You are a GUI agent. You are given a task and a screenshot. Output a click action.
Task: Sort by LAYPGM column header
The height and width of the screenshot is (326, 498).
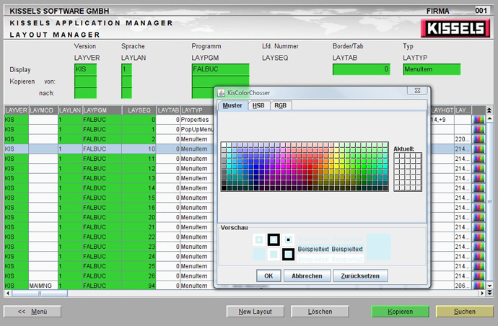[102, 110]
